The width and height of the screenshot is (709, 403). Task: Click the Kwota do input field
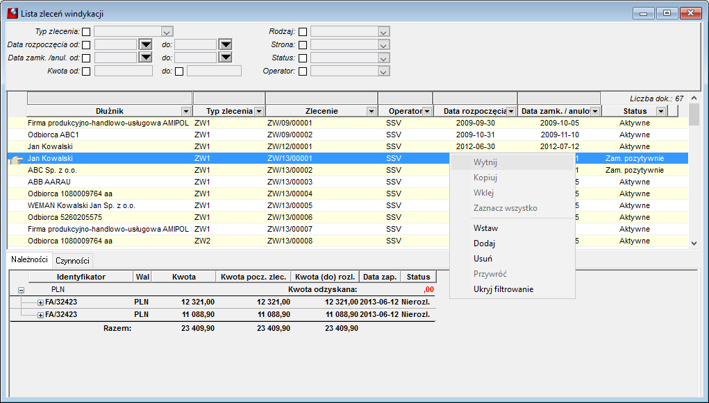click(x=214, y=71)
